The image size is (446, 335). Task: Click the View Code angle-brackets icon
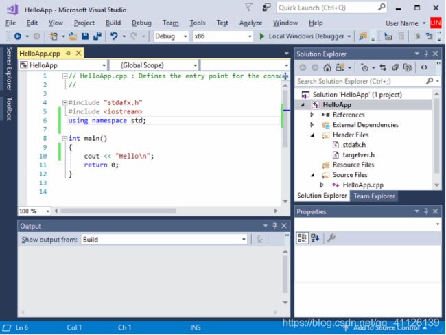point(424,67)
